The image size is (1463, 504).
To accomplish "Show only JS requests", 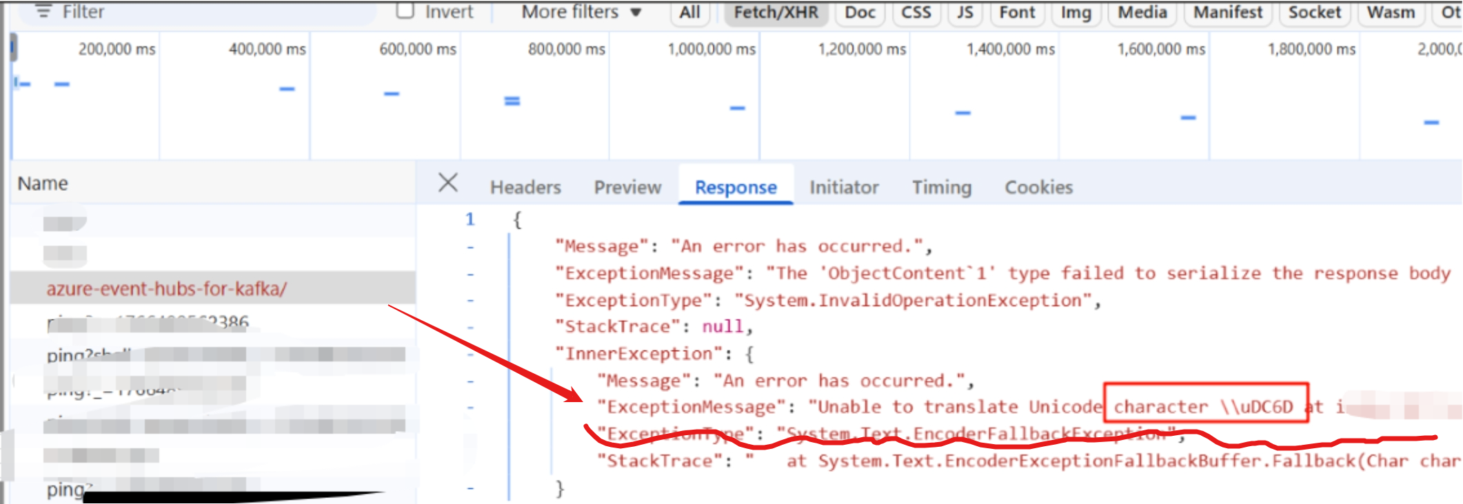I will point(965,12).
